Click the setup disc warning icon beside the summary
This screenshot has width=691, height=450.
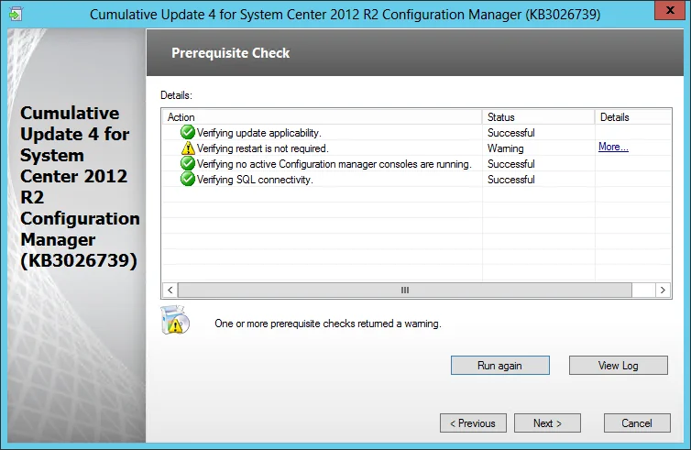pyautogui.click(x=175, y=320)
